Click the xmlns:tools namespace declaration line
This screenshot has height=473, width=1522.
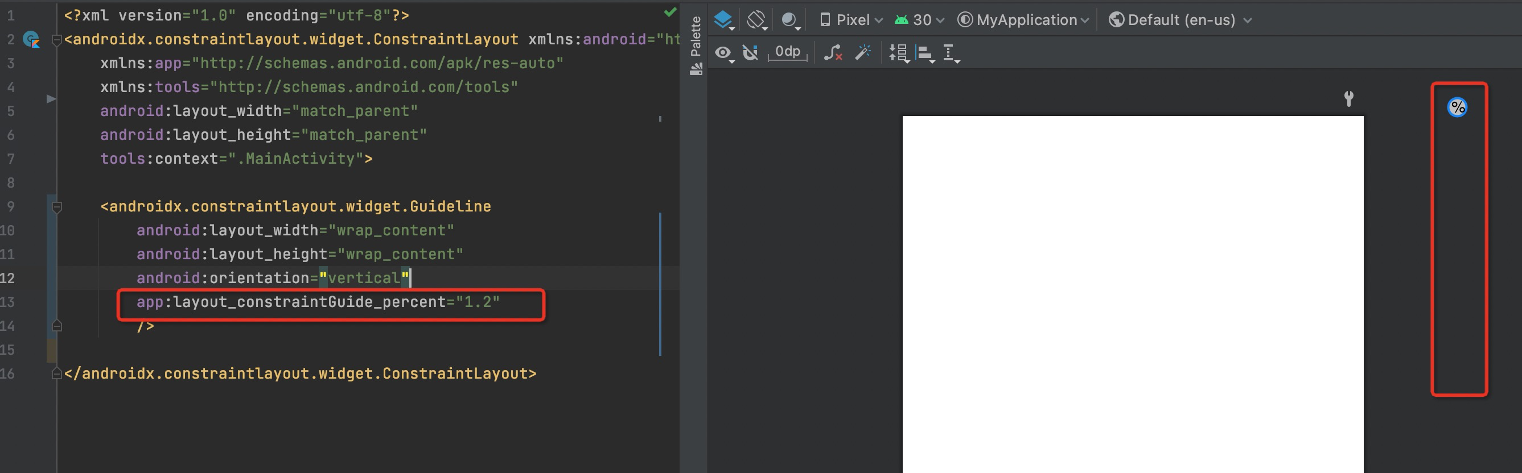pyautogui.click(x=309, y=88)
